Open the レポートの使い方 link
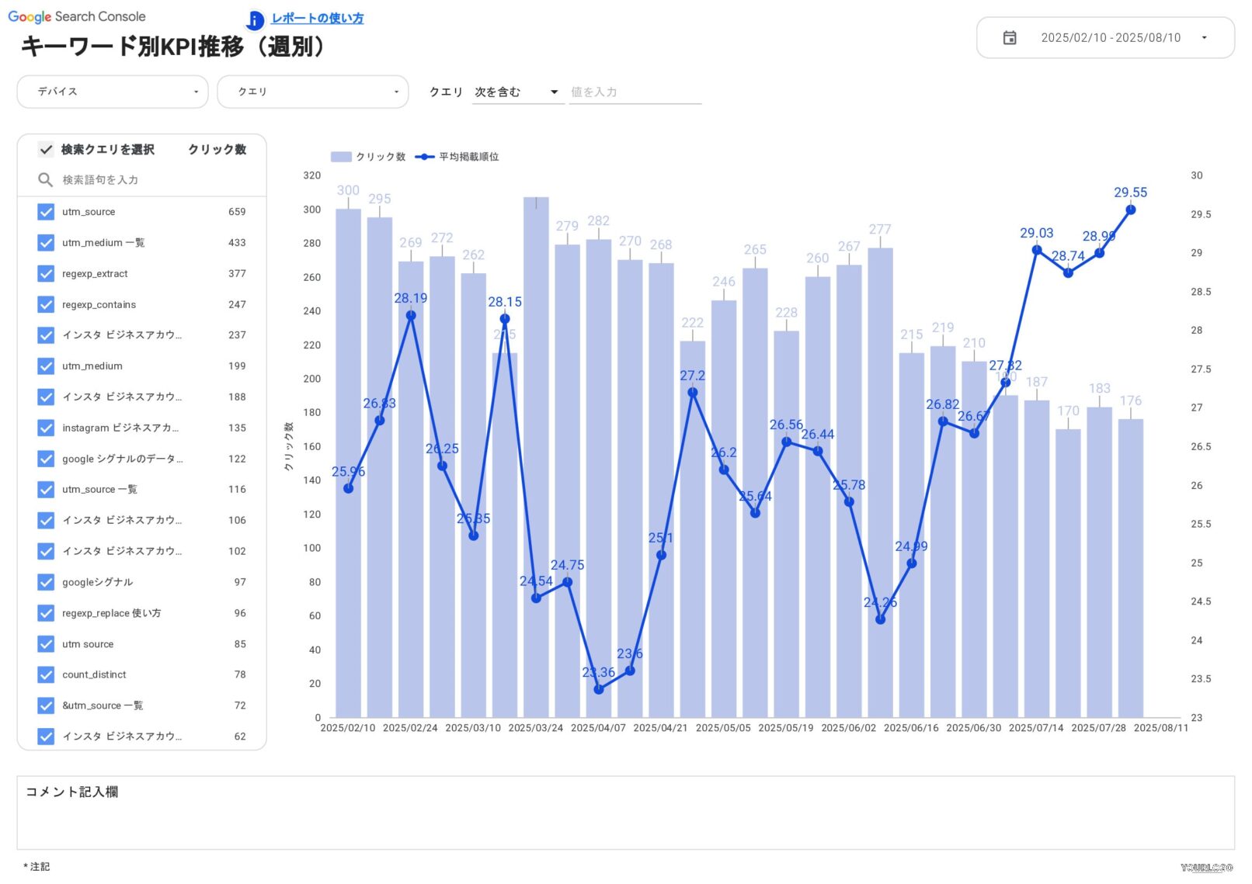 click(x=317, y=19)
